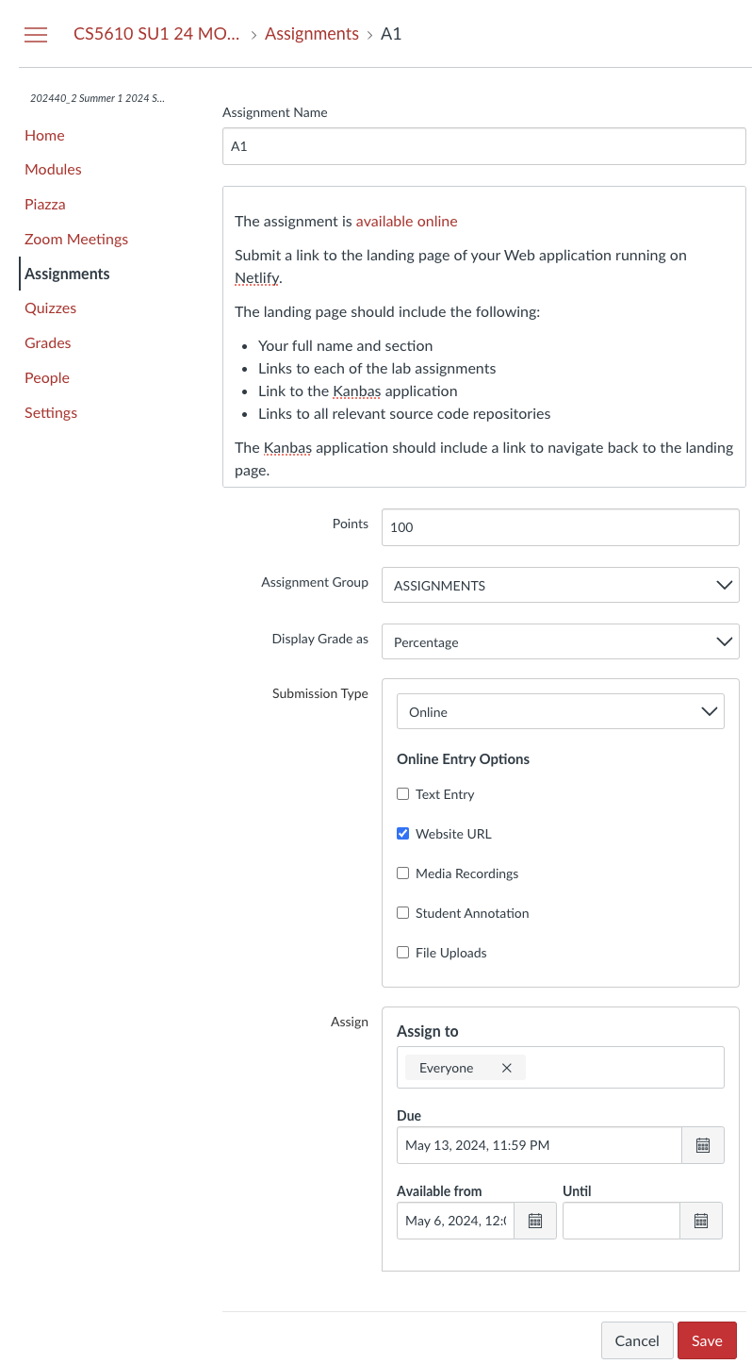Cancel editing the assignment

637,1340
